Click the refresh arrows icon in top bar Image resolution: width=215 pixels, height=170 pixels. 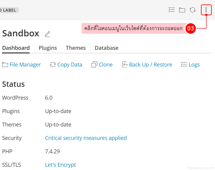click(x=193, y=10)
